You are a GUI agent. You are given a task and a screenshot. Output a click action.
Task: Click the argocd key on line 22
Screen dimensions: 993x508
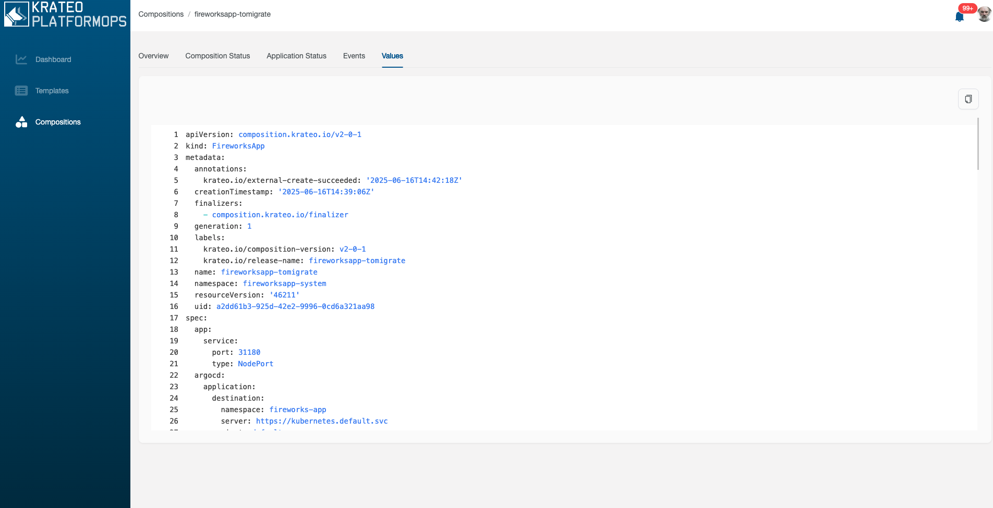pyautogui.click(x=210, y=375)
